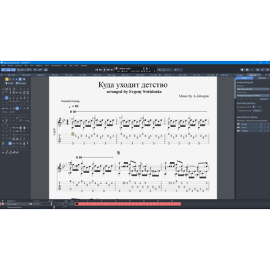Click the first red bar in track timeline

[77, 204]
